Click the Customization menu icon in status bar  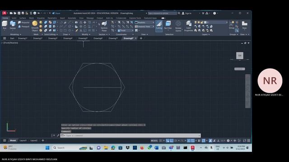[x=249, y=141]
